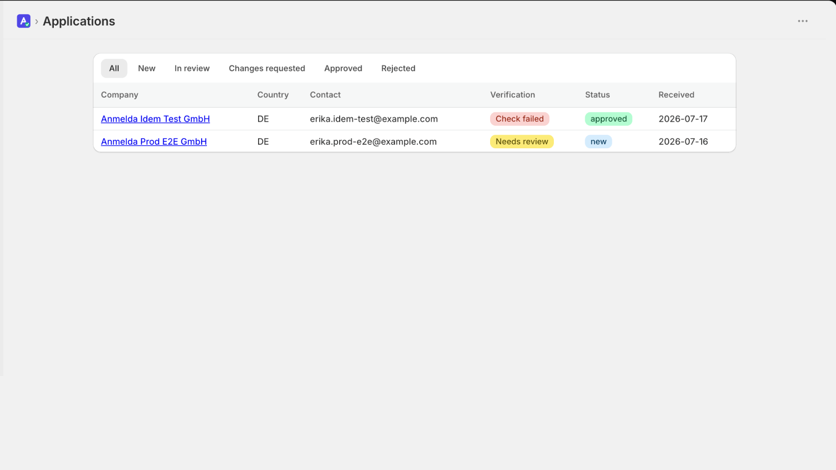Click the Country column header
The height and width of the screenshot is (470, 836).
coord(273,95)
